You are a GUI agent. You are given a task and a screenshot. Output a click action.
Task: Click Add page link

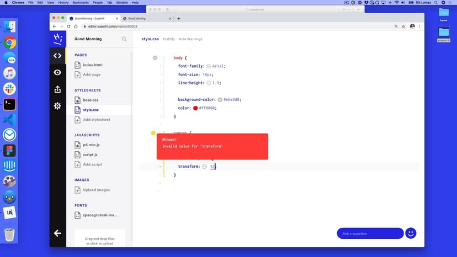coord(91,74)
